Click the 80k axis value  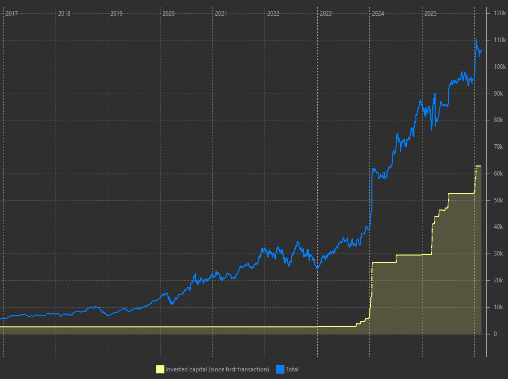tap(498, 120)
